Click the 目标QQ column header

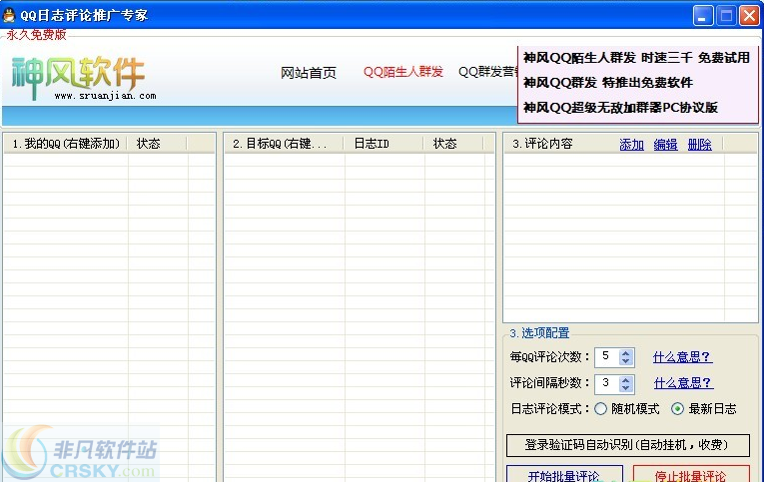[284, 144]
